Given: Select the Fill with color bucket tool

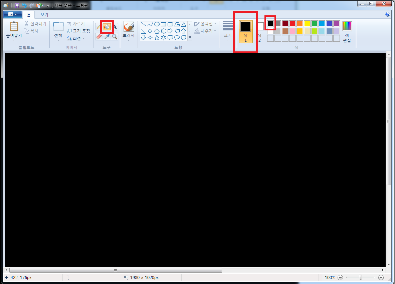Looking at the screenshot, I should click(107, 26).
